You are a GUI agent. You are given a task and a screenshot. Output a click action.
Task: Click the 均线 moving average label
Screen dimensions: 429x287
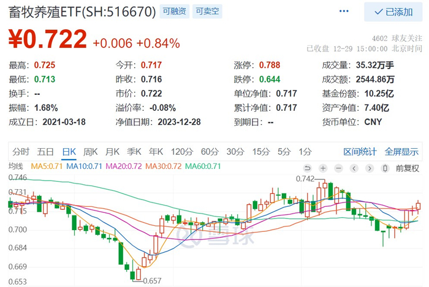(x=16, y=166)
